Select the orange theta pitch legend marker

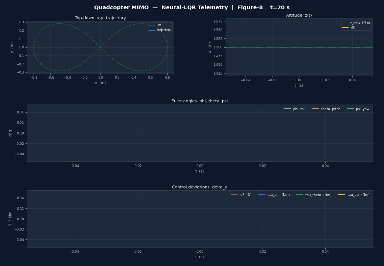point(315,109)
